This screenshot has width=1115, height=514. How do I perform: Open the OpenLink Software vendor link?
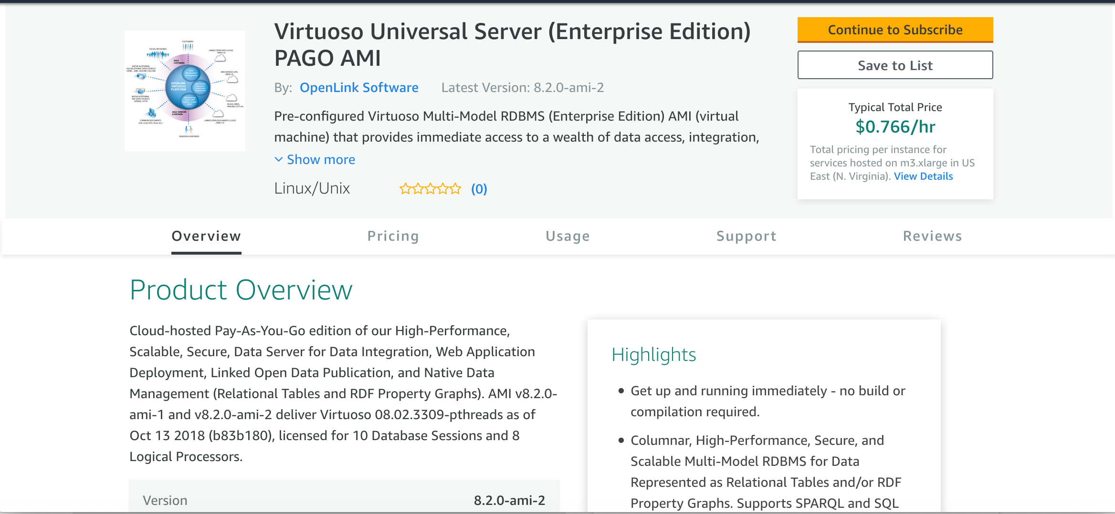[359, 88]
